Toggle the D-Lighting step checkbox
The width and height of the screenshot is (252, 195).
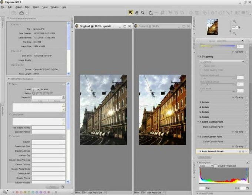point(246,57)
